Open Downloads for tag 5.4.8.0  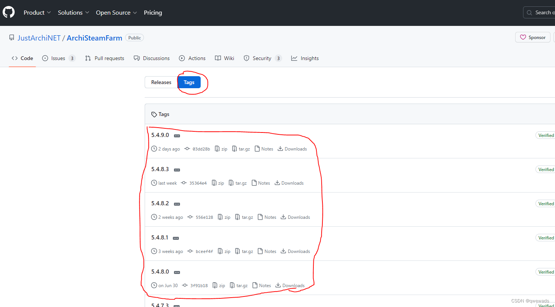(x=290, y=286)
